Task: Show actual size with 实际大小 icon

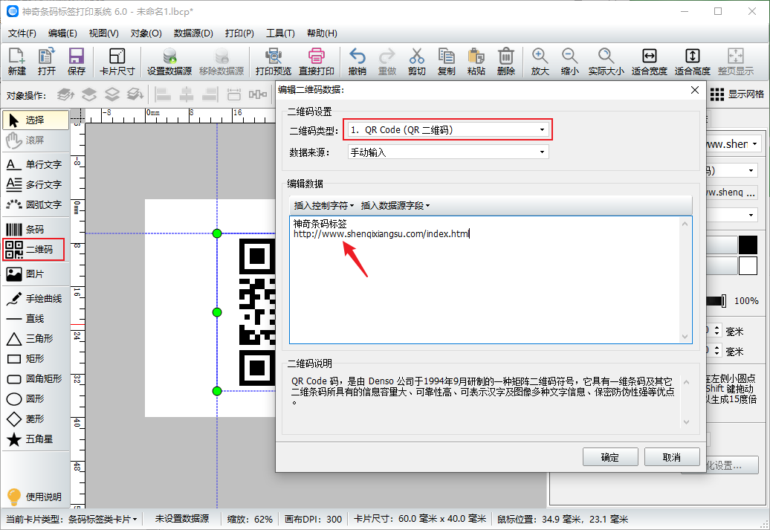Action: pyautogui.click(x=606, y=62)
